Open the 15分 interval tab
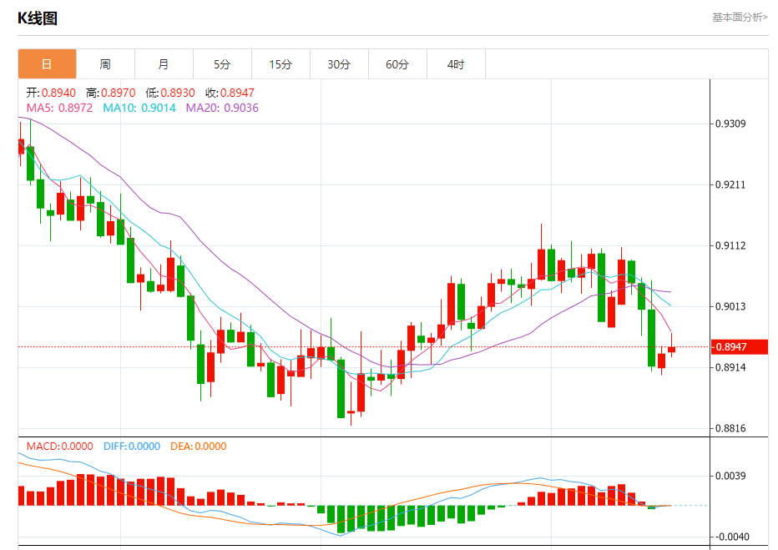Screen dimensions: 778x550 click(280, 64)
